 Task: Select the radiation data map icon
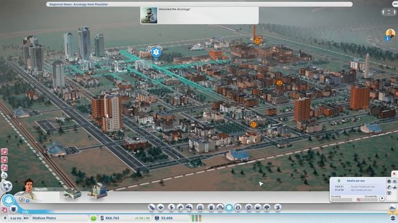(389, 193)
